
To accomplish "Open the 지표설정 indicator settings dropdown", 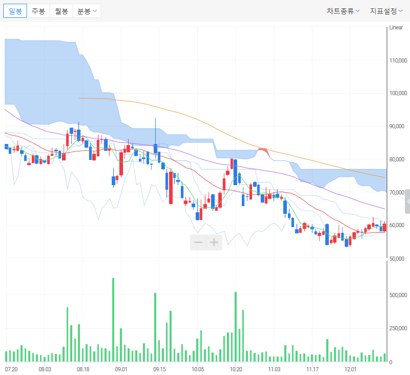I will (386, 11).
